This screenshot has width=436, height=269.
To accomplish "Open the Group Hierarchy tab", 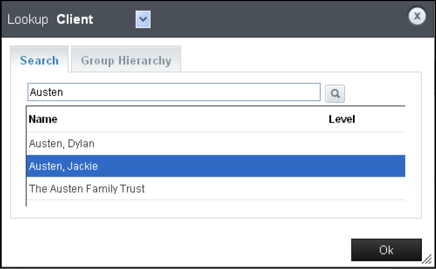I will pyautogui.click(x=126, y=61).
